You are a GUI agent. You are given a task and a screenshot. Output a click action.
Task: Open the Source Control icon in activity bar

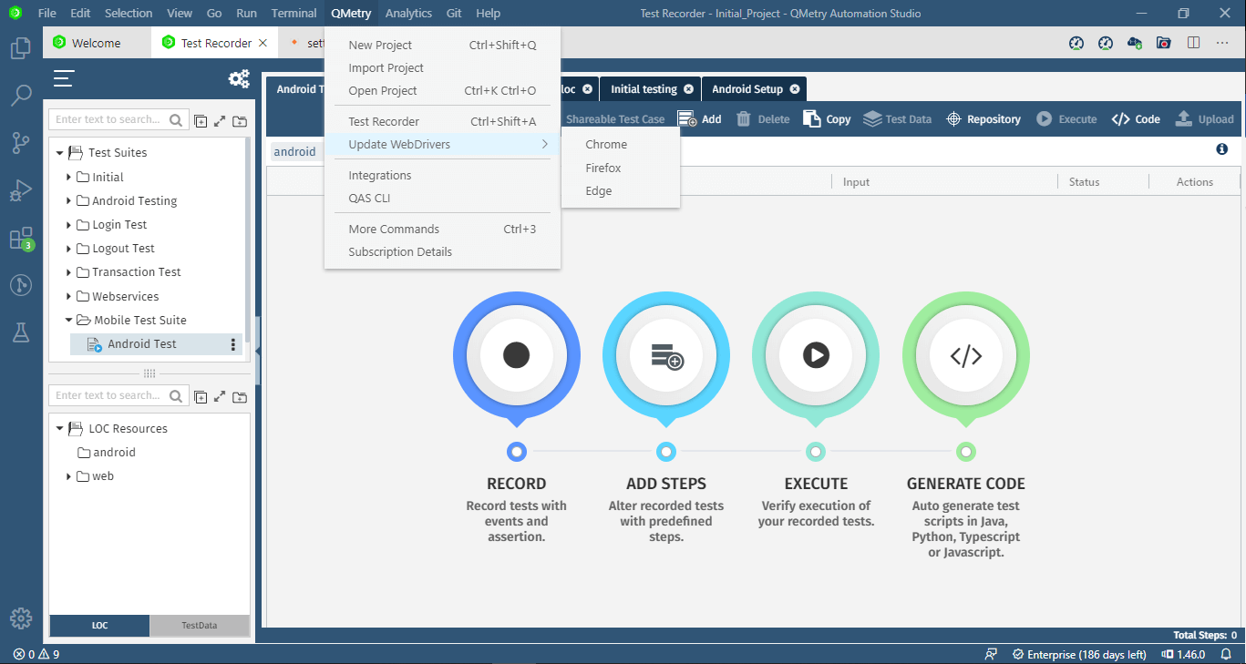tap(21, 141)
